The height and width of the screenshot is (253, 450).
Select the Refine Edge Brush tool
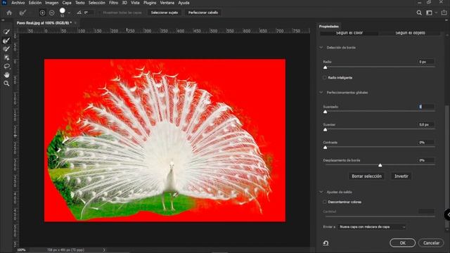click(x=6, y=41)
